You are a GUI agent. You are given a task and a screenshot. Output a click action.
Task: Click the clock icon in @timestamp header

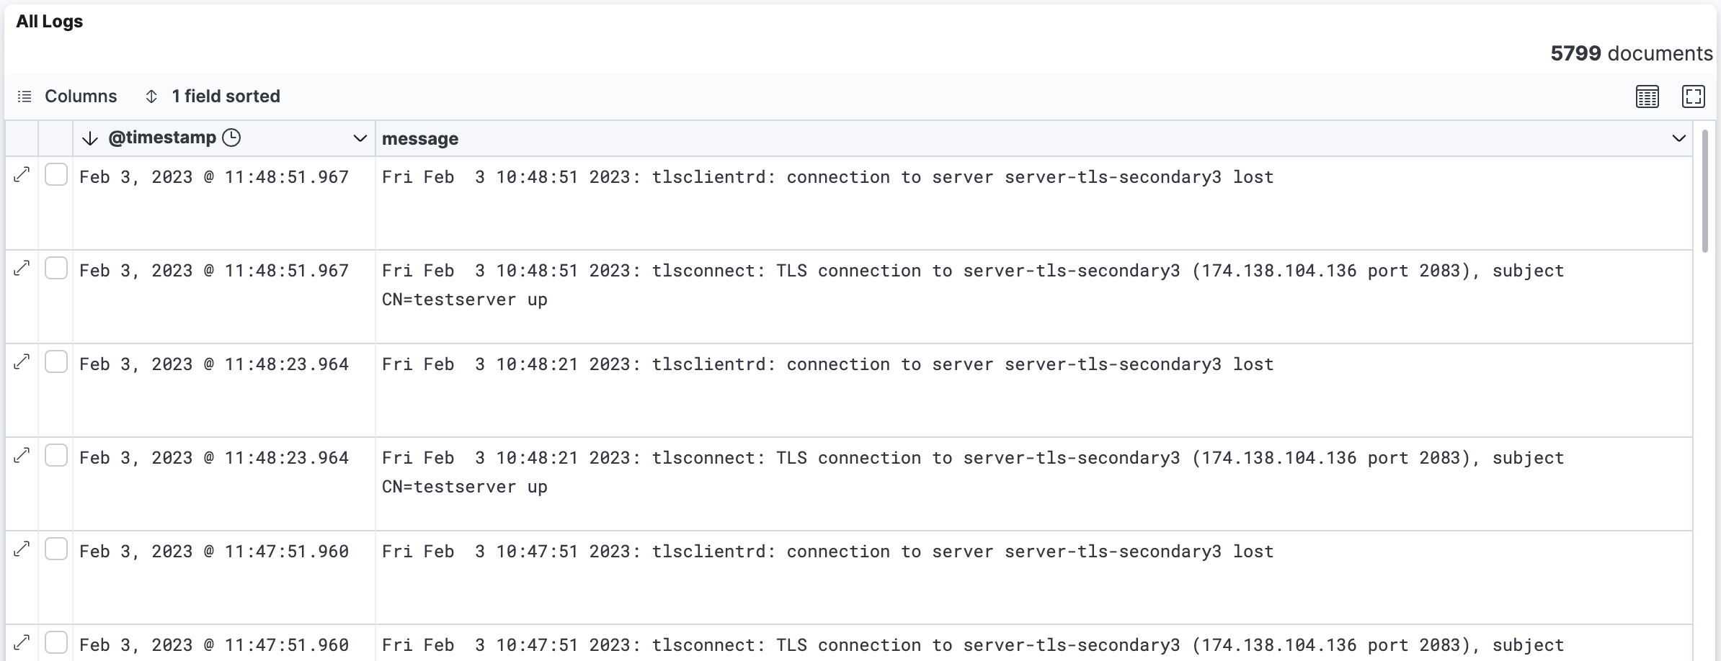click(x=231, y=138)
